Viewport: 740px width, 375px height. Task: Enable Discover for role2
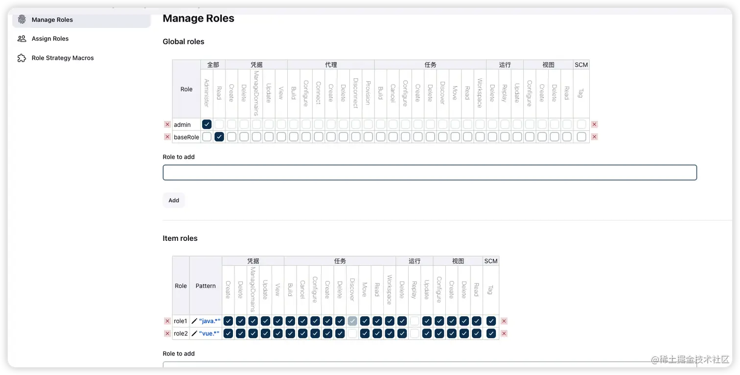pyautogui.click(x=352, y=333)
